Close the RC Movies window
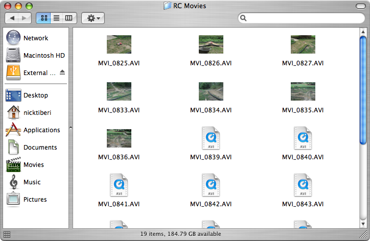Image resolution: width=370 pixels, height=241 pixels. (8, 6)
